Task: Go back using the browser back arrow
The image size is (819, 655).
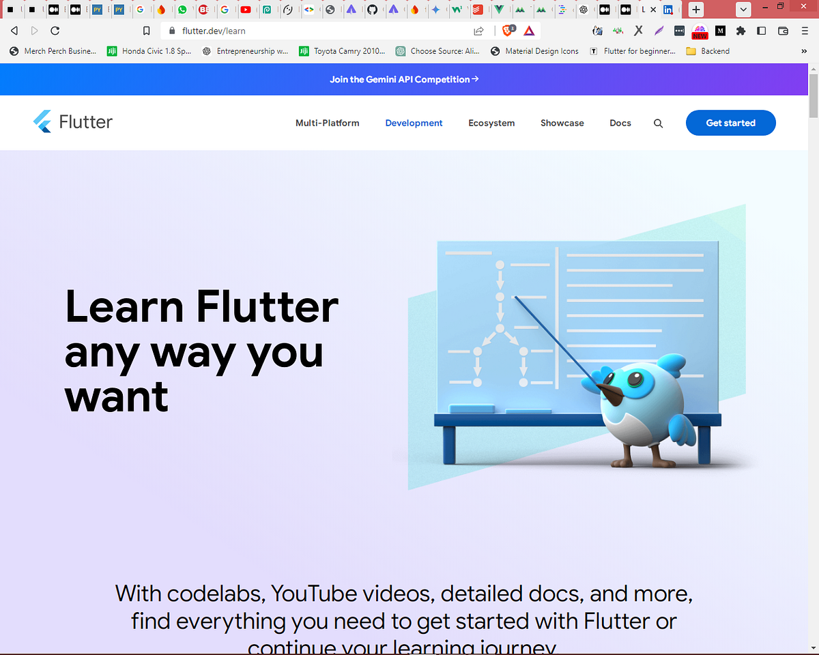Action: click(x=14, y=31)
